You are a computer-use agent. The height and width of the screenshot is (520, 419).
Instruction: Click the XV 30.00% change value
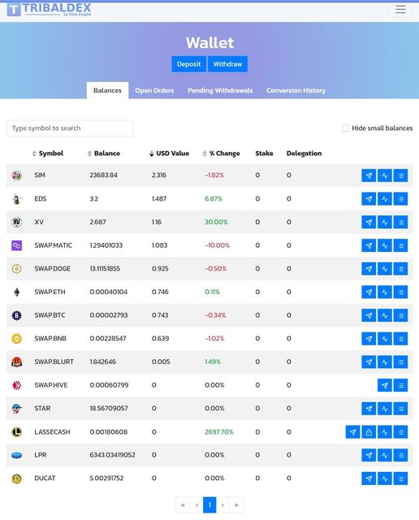(216, 222)
